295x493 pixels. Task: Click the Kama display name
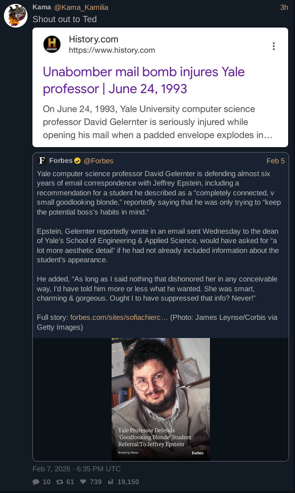pos(41,7)
